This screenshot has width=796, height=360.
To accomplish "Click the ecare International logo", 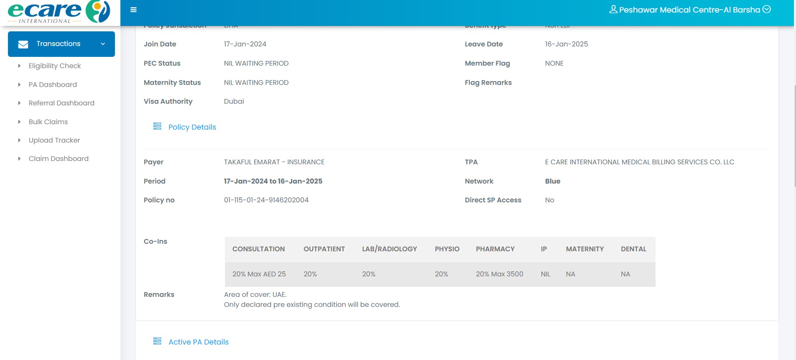I will click(59, 12).
